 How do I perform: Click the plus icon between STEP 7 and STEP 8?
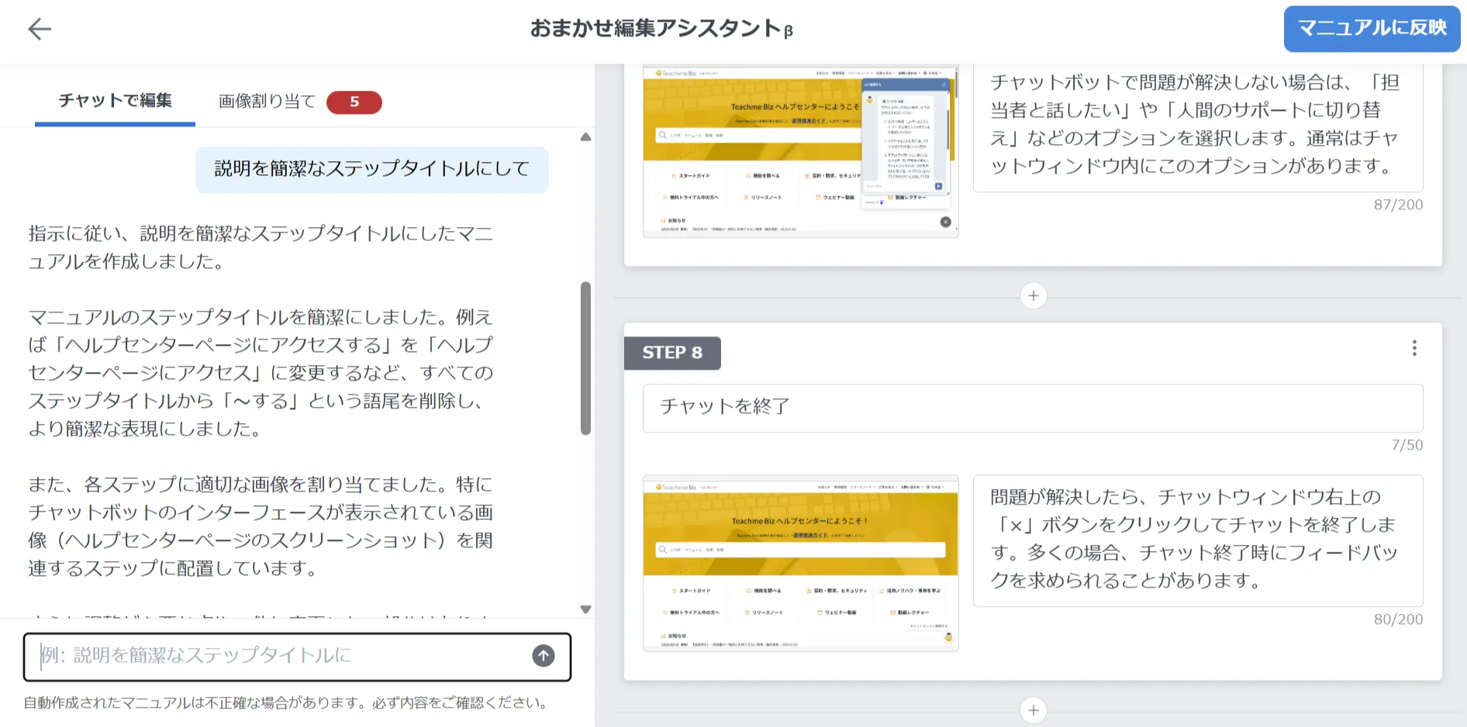click(1032, 296)
